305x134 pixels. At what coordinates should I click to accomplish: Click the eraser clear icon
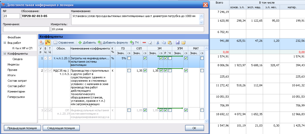(150, 43)
